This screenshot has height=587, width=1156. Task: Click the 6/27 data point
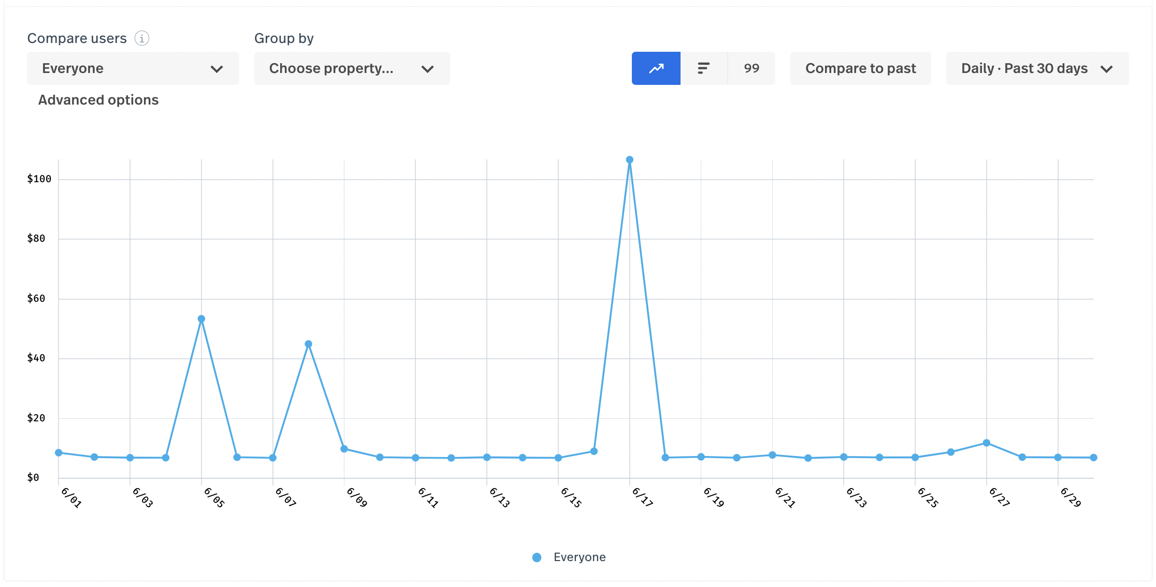click(x=987, y=443)
